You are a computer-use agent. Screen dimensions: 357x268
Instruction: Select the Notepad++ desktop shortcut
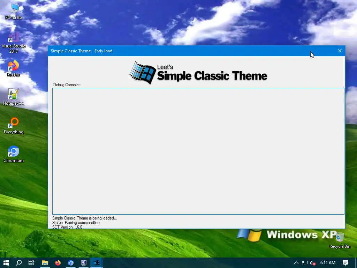(14, 97)
